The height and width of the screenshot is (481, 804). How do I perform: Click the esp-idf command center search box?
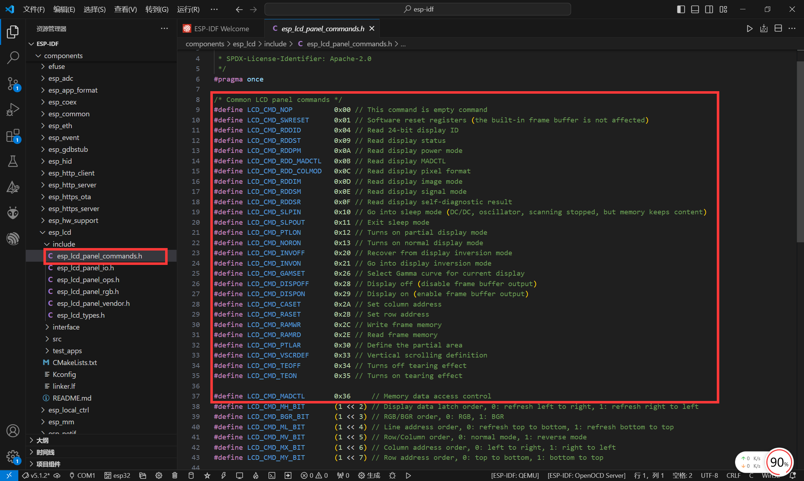tap(418, 9)
